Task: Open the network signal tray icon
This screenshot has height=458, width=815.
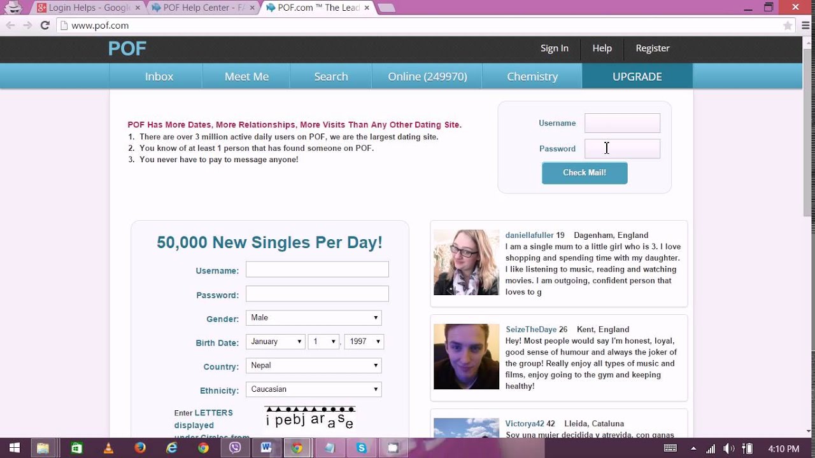Action: [711, 448]
